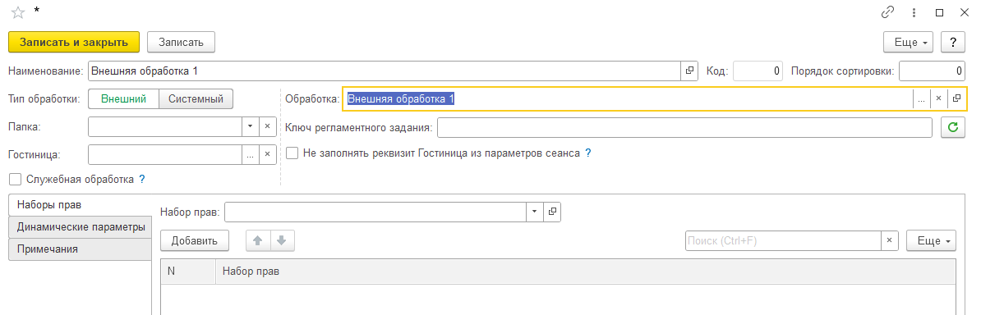Open selected Набор прав via open icon
Viewport: 981px width, 315px height.
pyautogui.click(x=552, y=212)
